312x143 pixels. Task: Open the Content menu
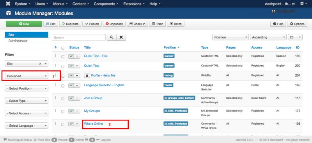[81, 4]
